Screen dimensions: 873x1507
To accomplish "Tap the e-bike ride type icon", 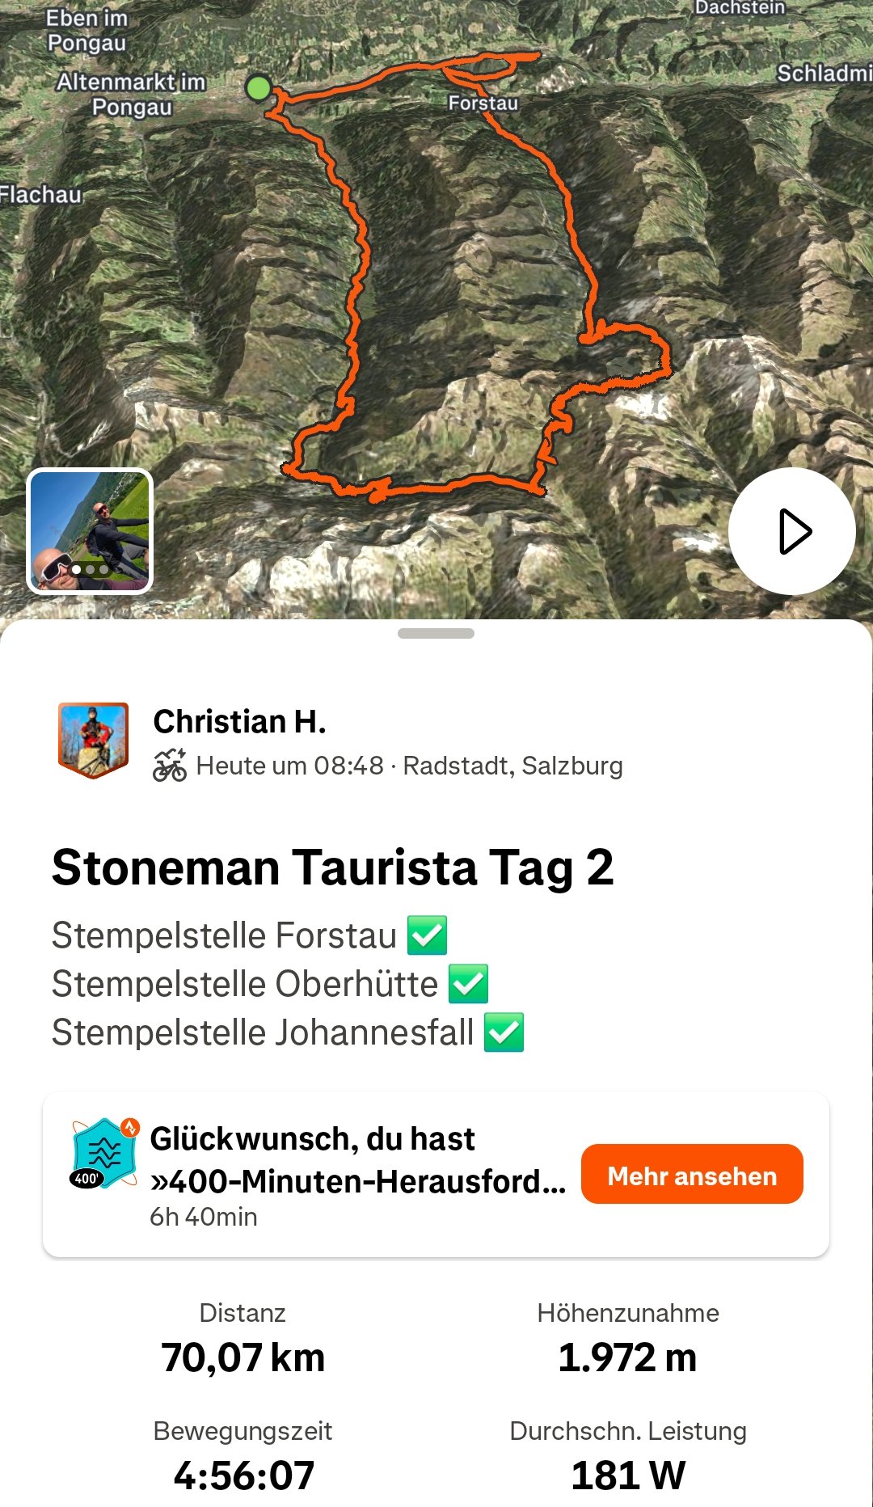I will tap(170, 765).
